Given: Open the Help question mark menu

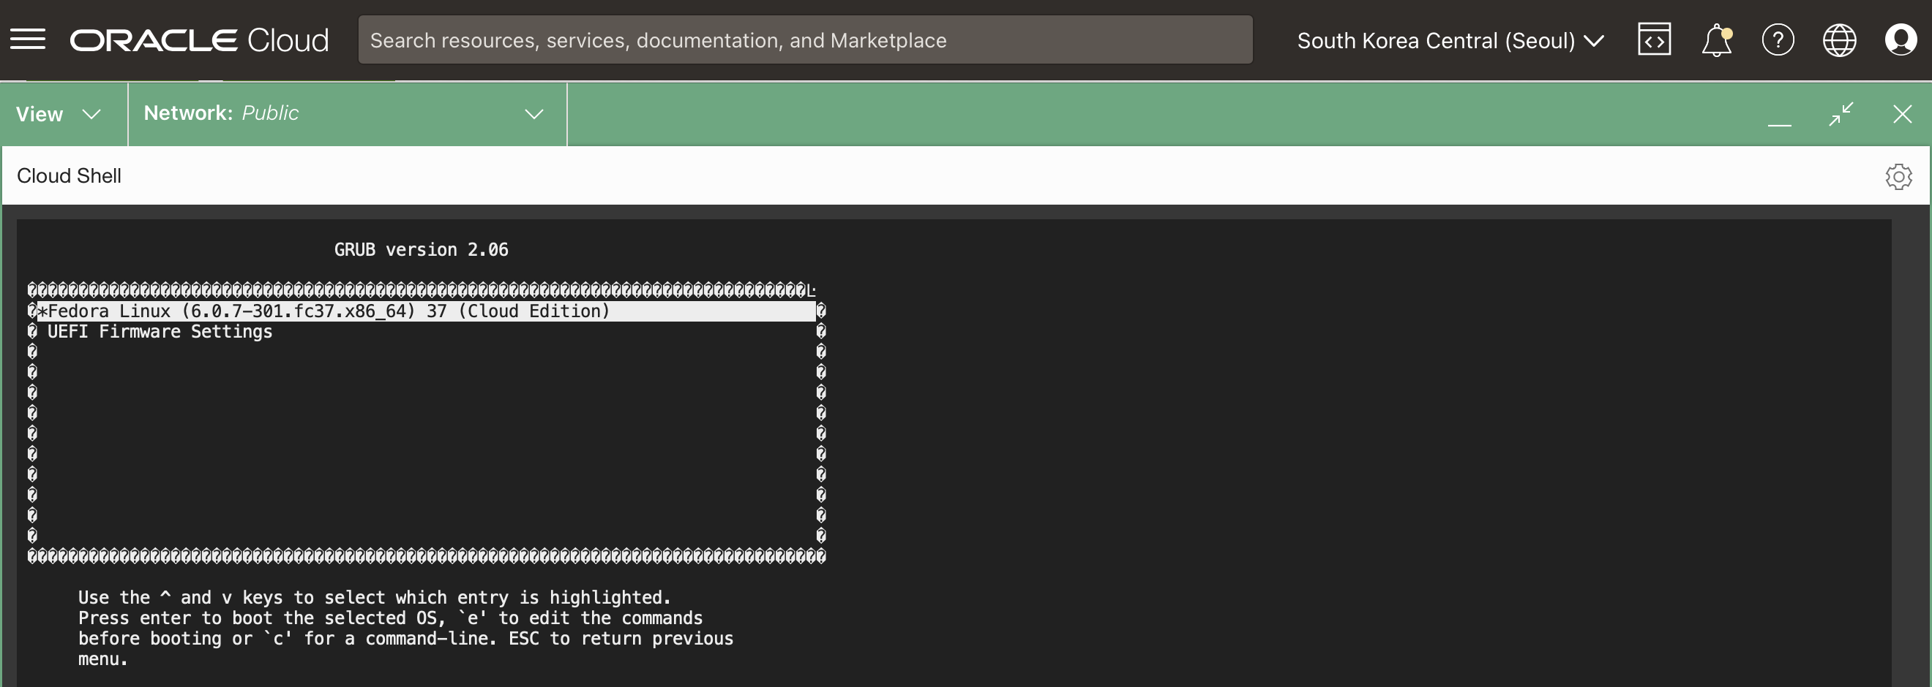Looking at the screenshot, I should (x=1778, y=40).
